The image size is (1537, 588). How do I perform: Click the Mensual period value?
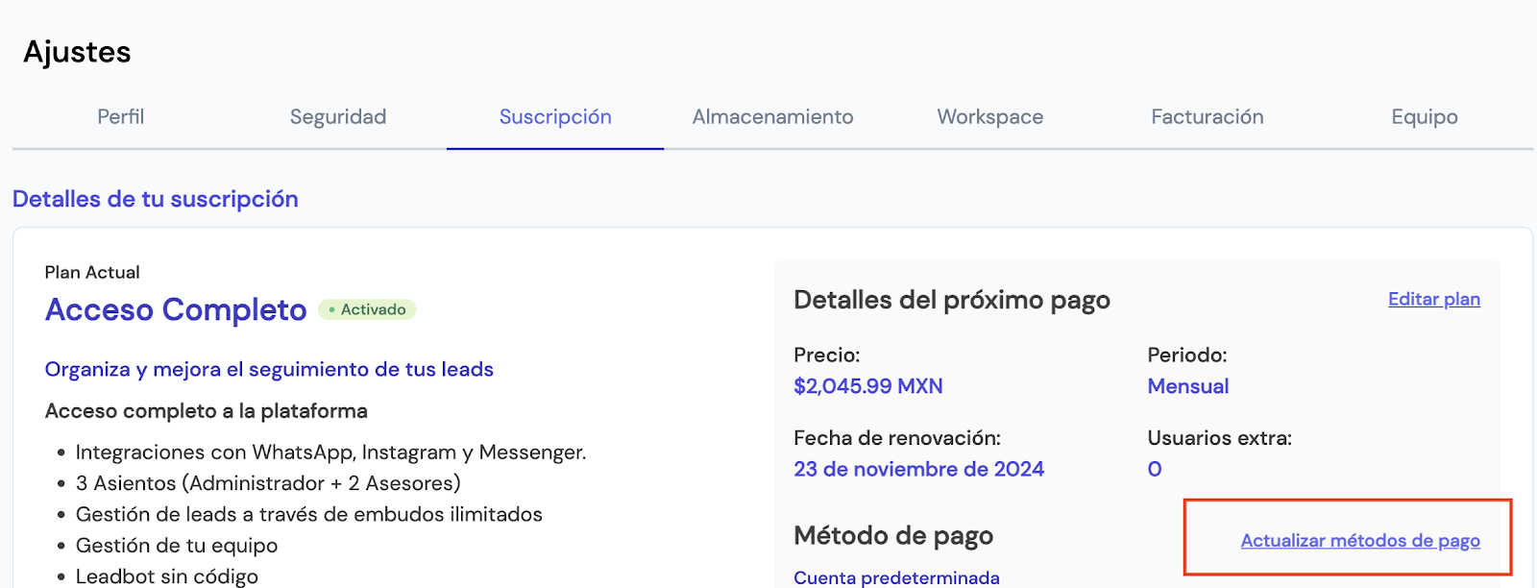coord(1187,386)
